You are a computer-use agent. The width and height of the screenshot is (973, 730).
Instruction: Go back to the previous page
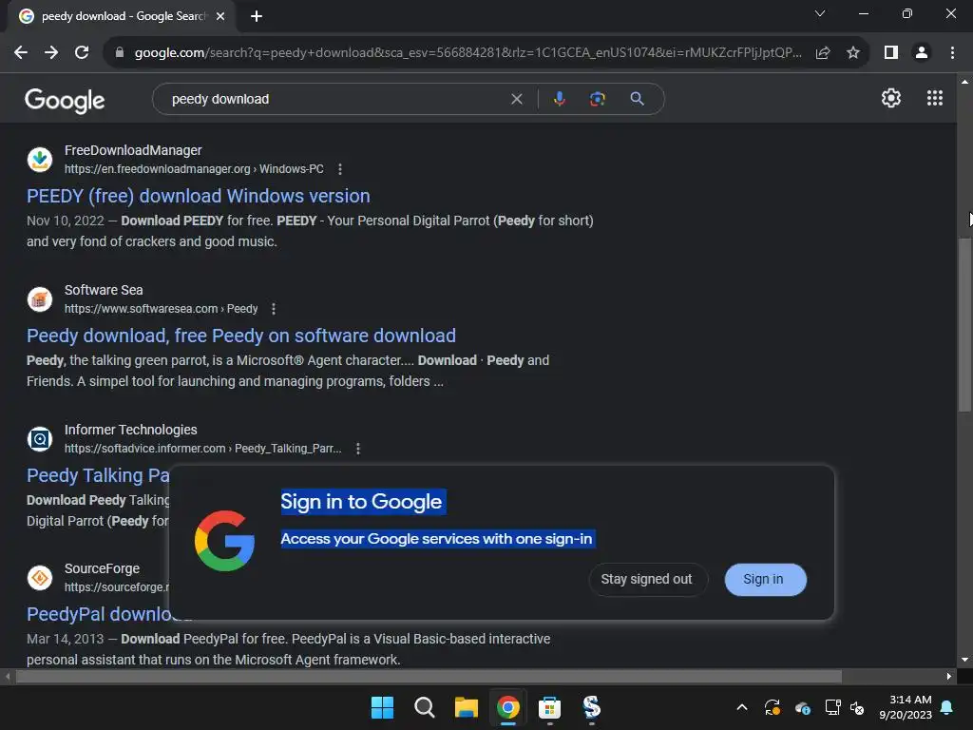(x=21, y=53)
